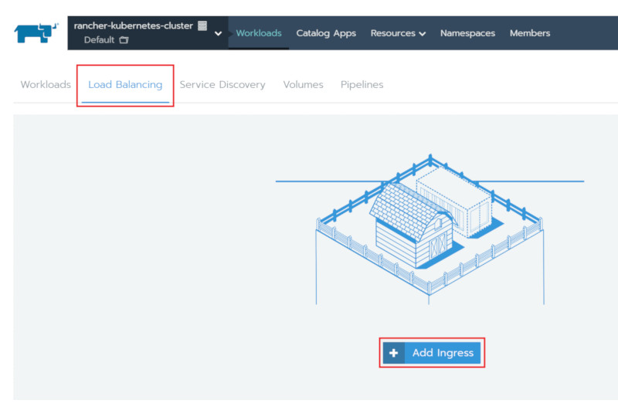
Task: Open the Members page
Action: 530,33
